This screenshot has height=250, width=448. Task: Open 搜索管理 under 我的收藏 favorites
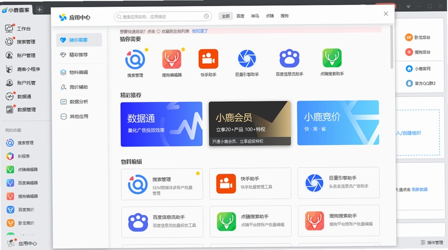pos(20,143)
